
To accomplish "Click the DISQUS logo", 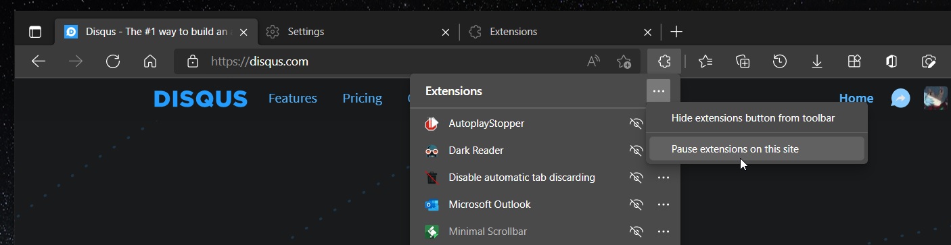I will [x=200, y=99].
